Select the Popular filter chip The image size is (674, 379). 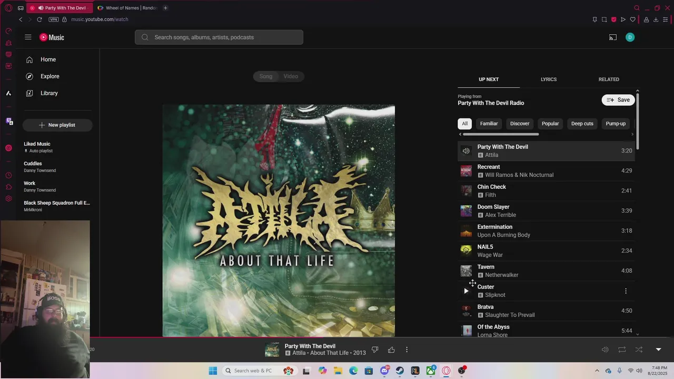pyautogui.click(x=550, y=124)
